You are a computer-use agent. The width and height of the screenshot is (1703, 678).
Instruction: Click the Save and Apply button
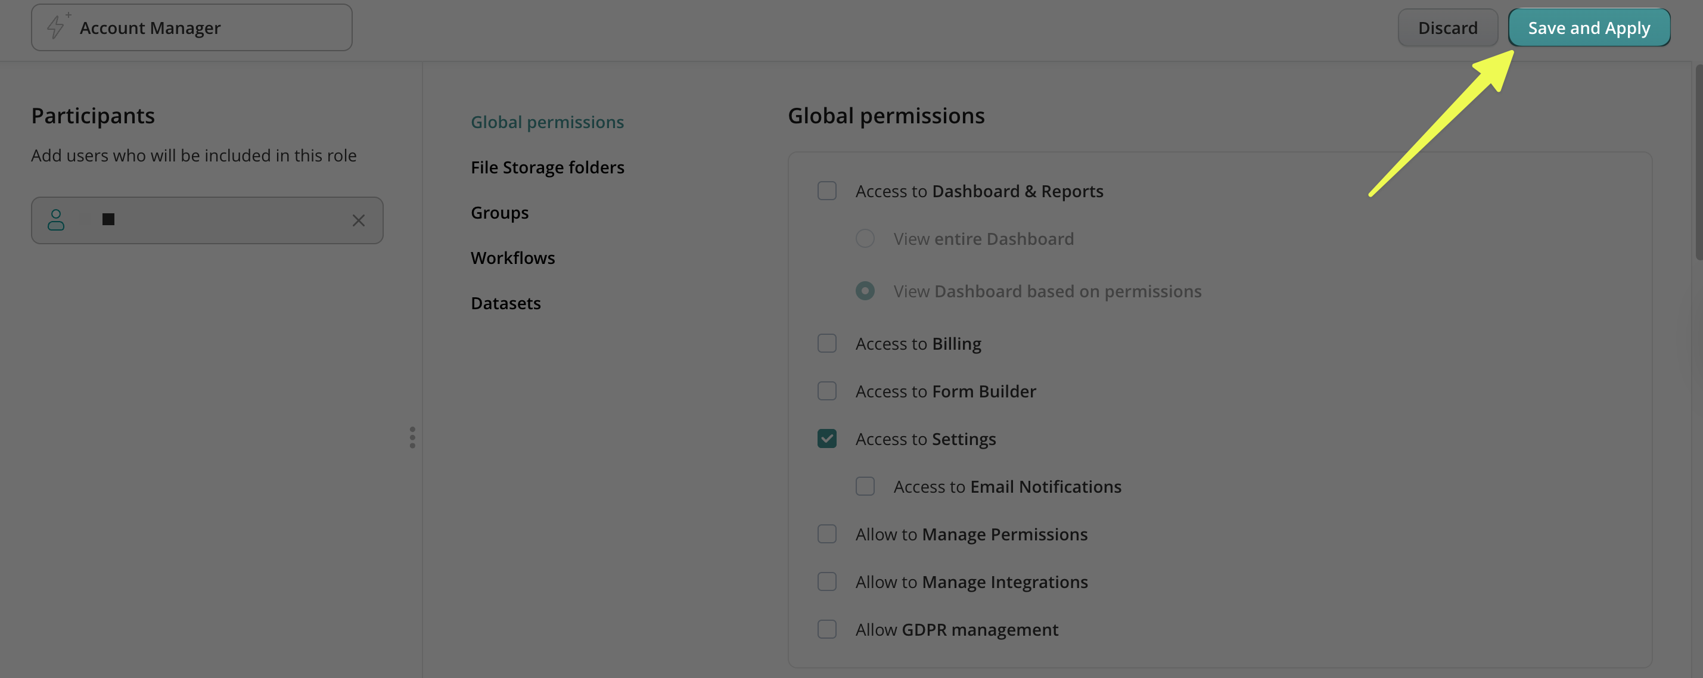click(1588, 28)
